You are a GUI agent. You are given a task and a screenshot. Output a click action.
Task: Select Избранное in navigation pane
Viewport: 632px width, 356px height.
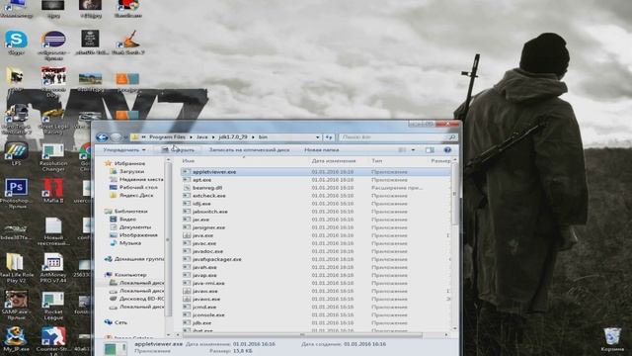[129, 163]
